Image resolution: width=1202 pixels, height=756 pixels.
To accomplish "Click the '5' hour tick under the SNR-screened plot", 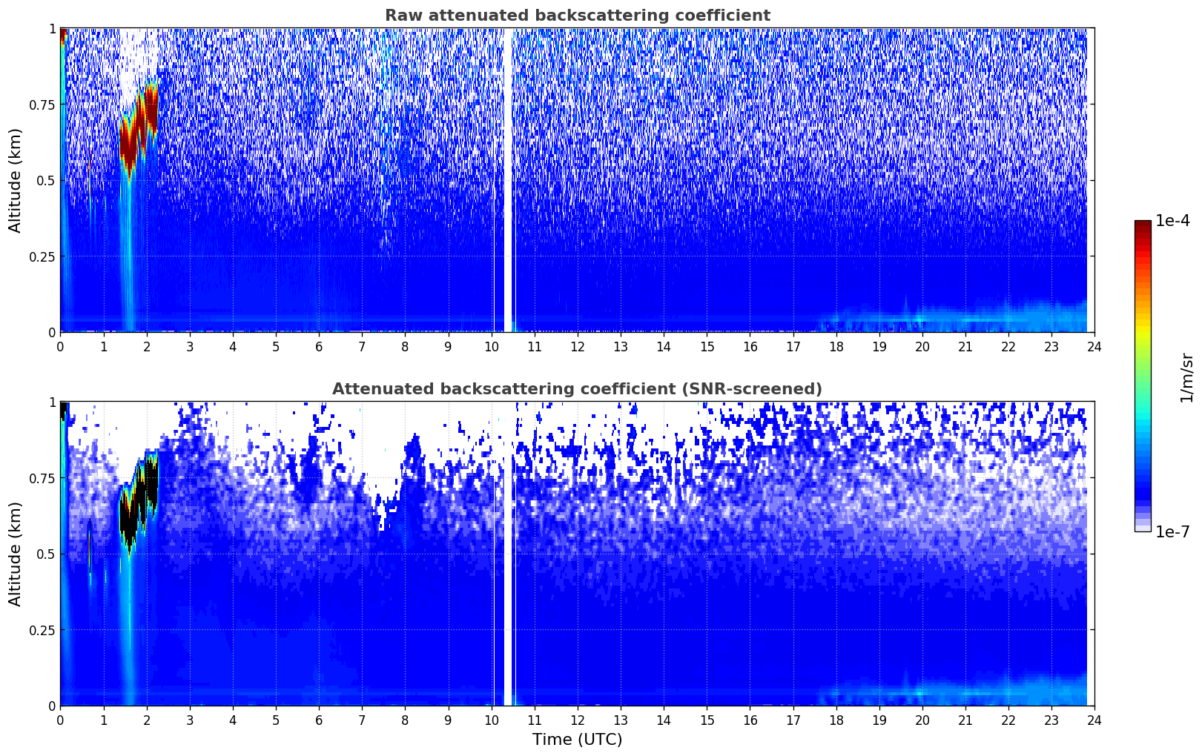I will coord(276,720).
